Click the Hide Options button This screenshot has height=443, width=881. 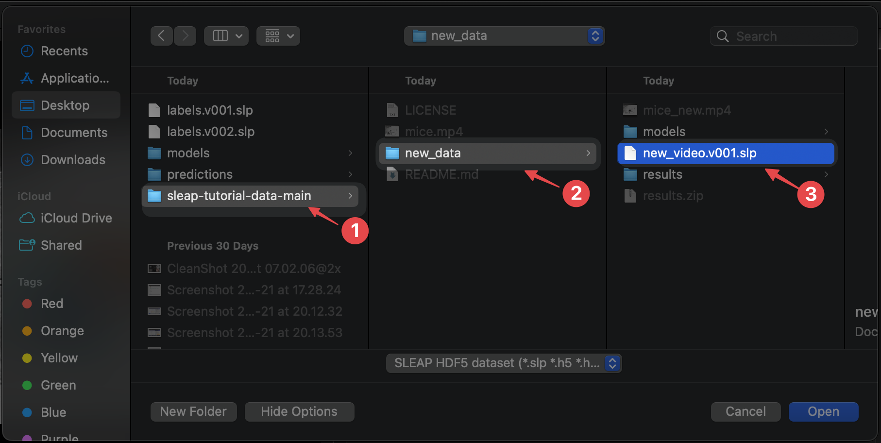(299, 412)
